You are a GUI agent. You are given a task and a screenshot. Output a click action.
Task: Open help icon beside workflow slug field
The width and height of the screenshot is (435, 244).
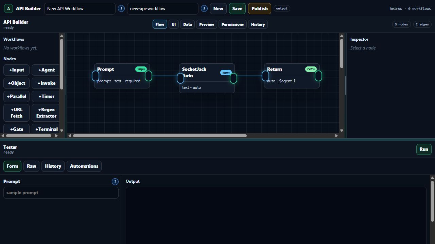(x=204, y=8)
